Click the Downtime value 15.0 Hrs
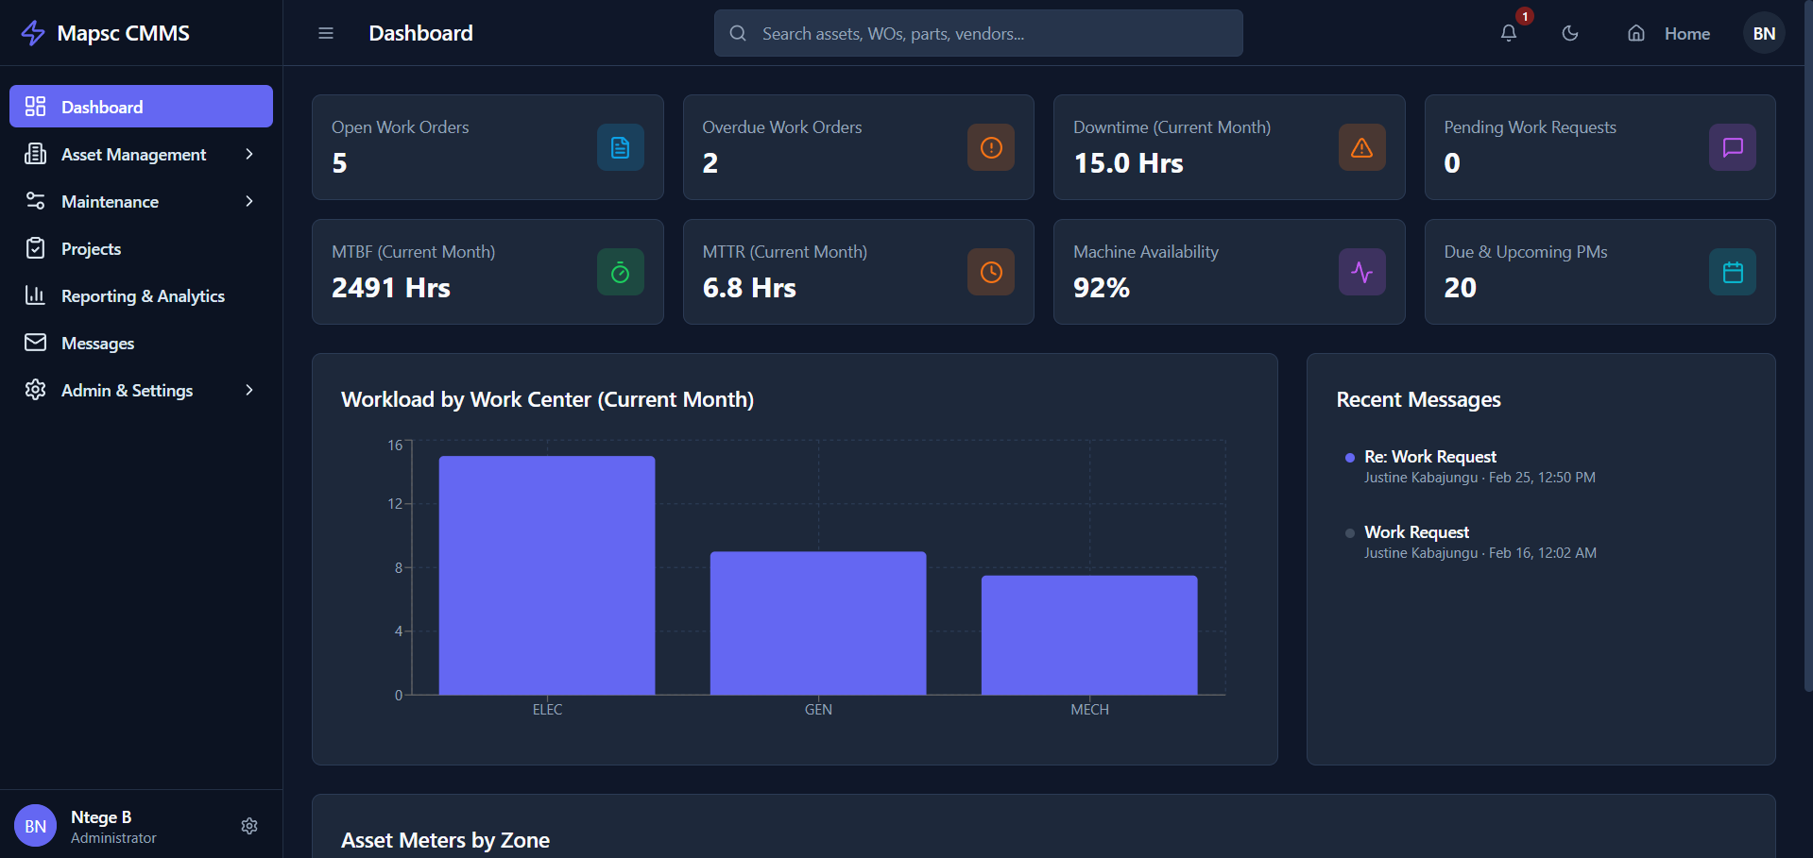 (x=1128, y=163)
